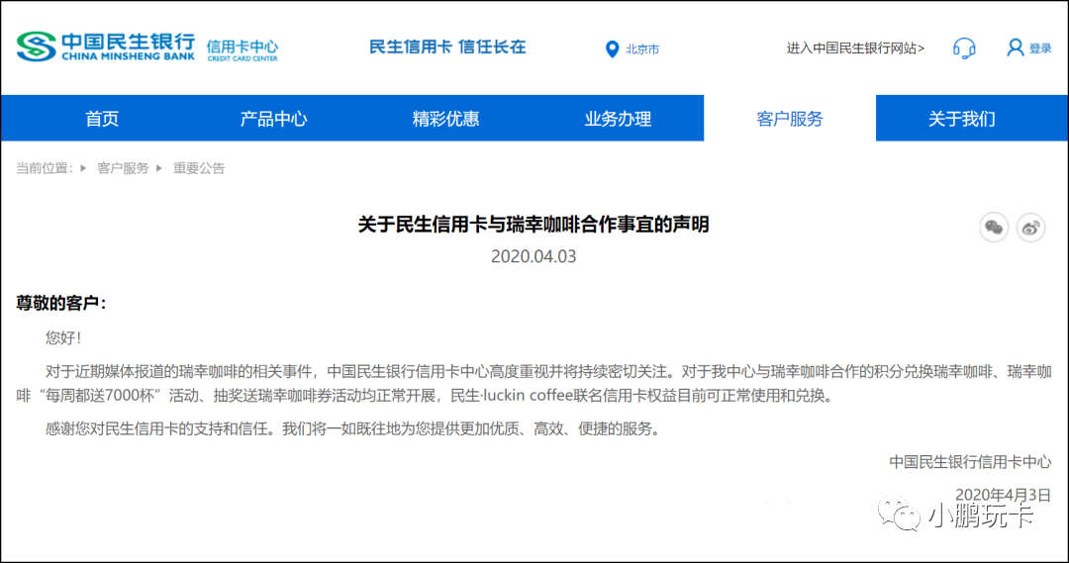
Task: Click the user login person icon
Action: pos(1016,47)
